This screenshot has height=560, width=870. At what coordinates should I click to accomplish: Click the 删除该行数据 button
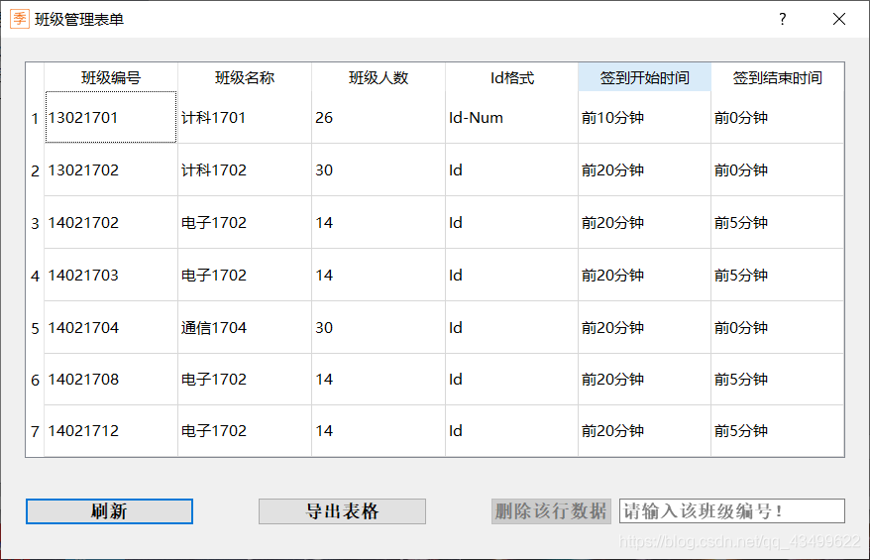tap(551, 511)
